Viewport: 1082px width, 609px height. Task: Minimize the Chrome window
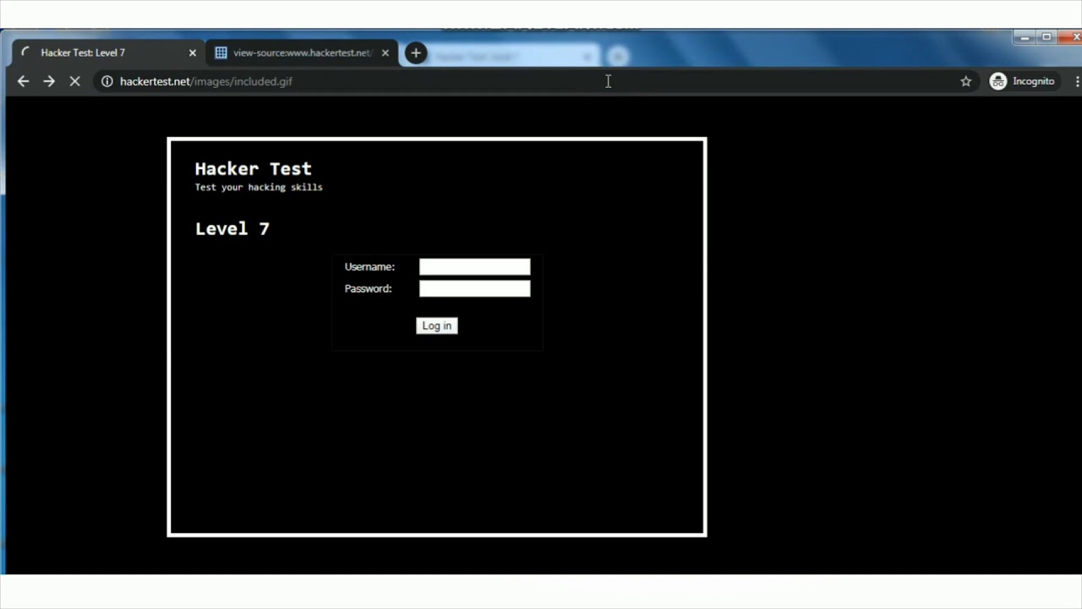(1025, 37)
